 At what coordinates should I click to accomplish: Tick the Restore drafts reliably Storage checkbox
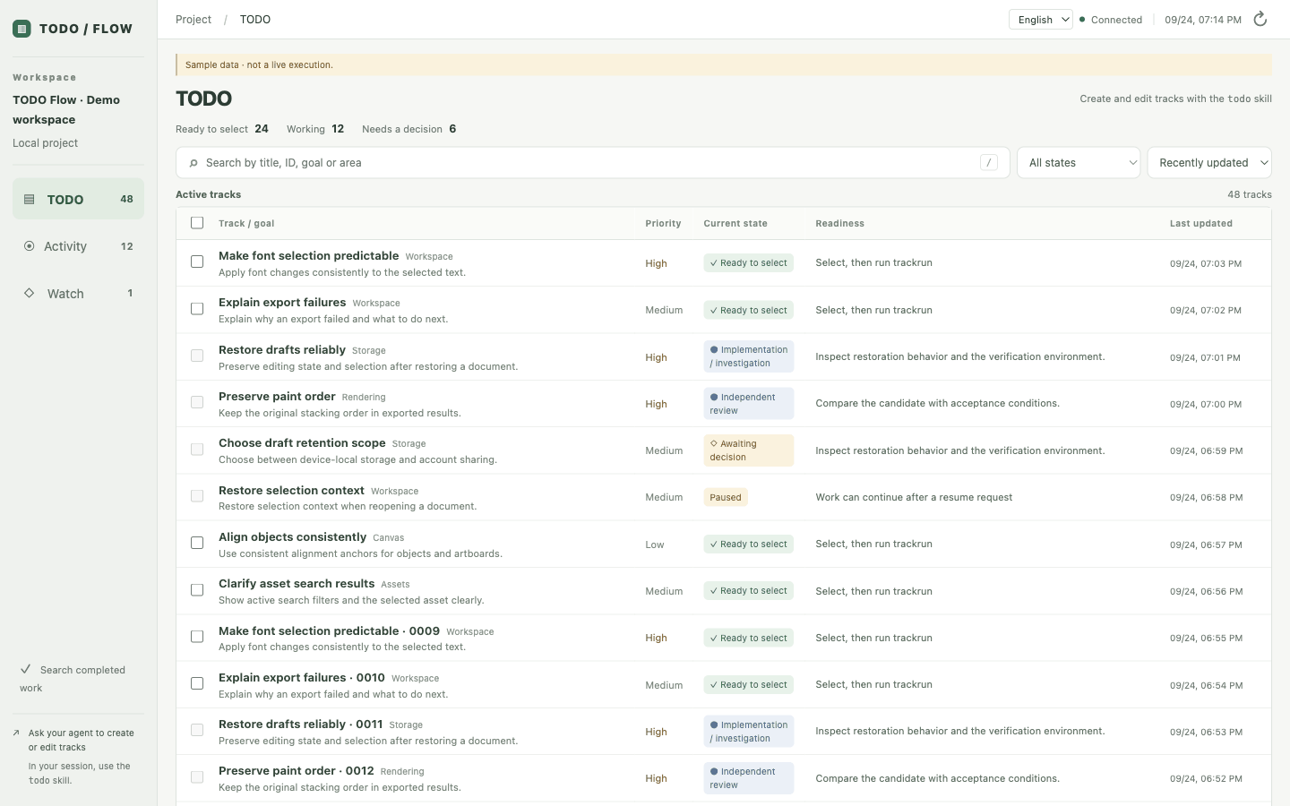(197, 356)
